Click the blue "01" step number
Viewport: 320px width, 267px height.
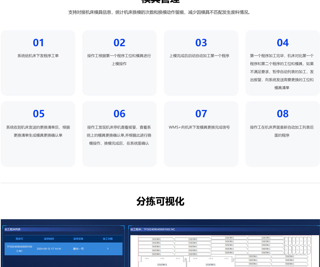tap(38, 43)
